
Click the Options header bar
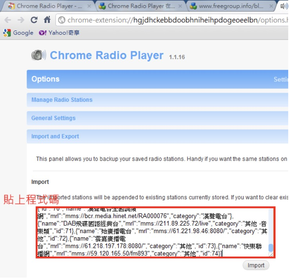157,79
